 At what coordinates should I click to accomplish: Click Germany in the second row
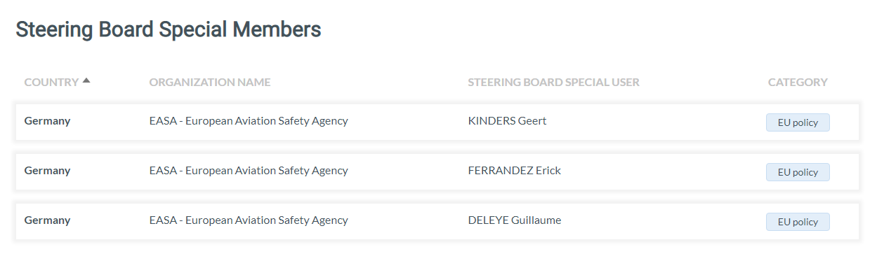click(47, 171)
